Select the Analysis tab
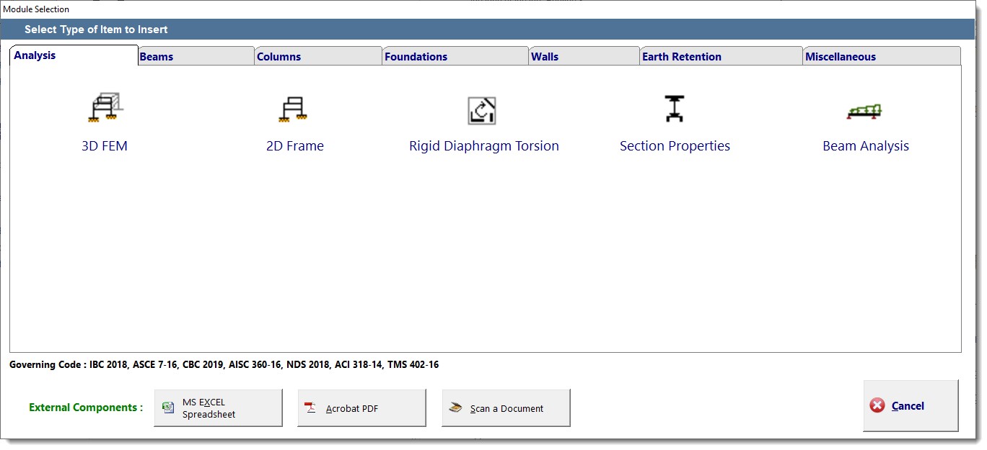The image size is (987, 450). click(35, 55)
